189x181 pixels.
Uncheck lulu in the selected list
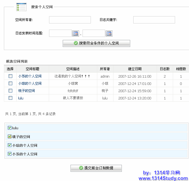pyautogui.click(x=10, y=128)
